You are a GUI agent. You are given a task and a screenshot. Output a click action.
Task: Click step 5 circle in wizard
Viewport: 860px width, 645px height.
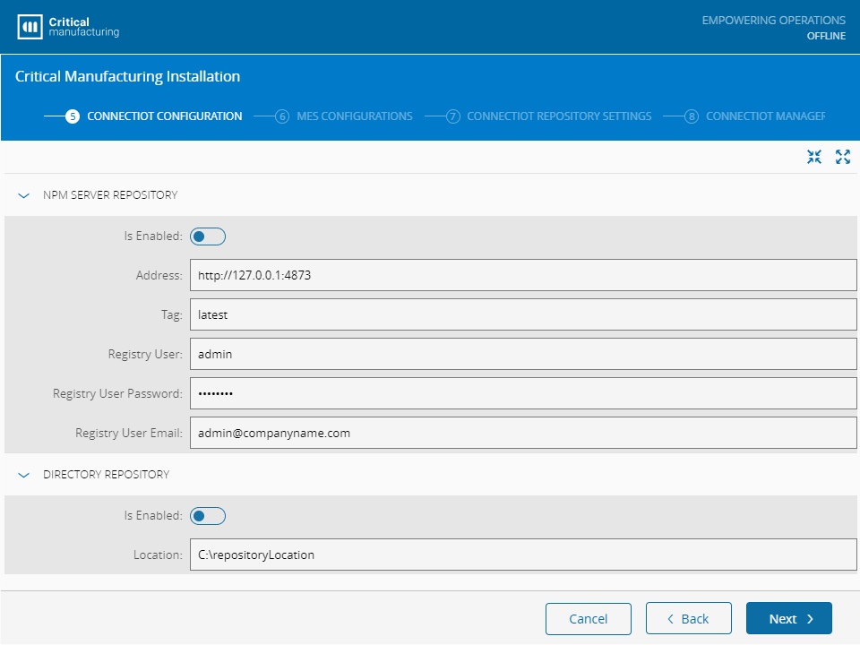(73, 116)
